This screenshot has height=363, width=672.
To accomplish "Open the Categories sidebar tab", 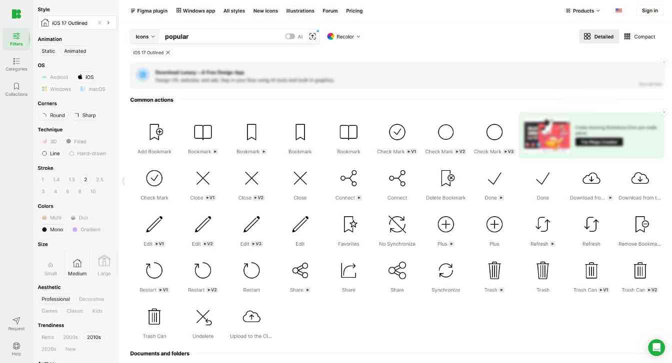I will point(16,64).
